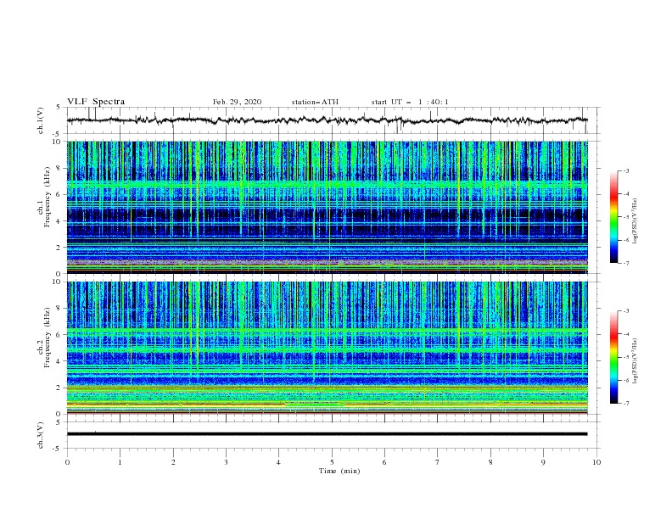Select the "ch.3(V)" axis label
Image resolution: width=672 pixels, height=519 pixels.
pyautogui.click(x=41, y=435)
